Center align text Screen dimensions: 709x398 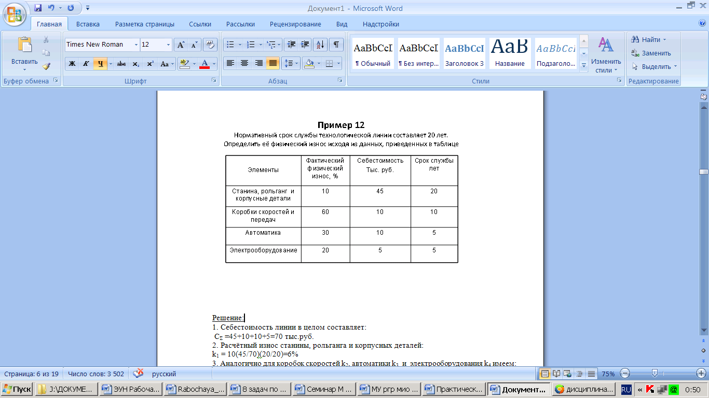[x=244, y=64]
